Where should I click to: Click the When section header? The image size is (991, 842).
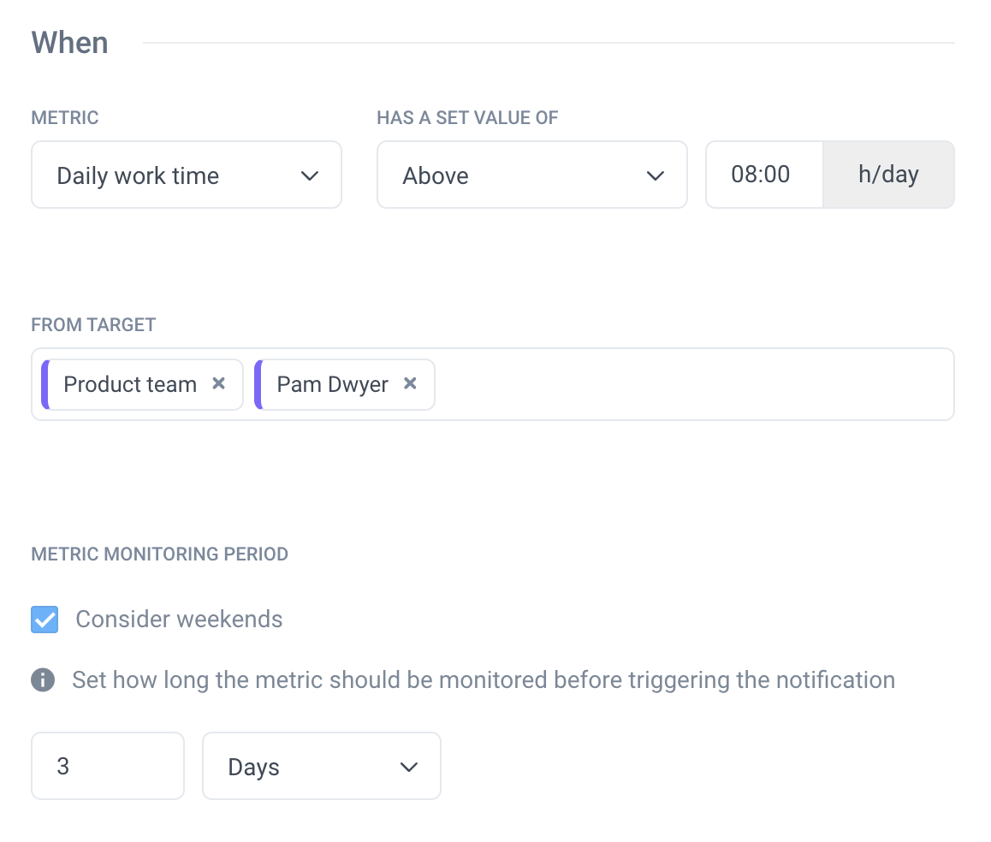(69, 42)
